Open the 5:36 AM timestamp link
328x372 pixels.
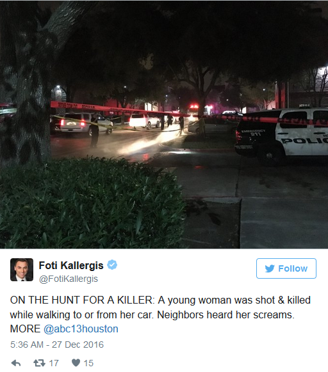point(27,345)
